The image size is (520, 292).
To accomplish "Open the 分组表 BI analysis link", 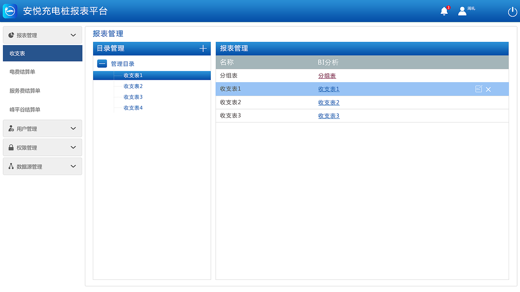I will click(327, 76).
